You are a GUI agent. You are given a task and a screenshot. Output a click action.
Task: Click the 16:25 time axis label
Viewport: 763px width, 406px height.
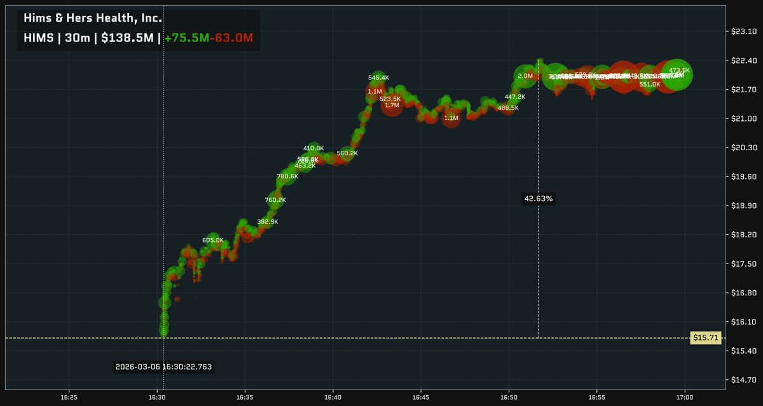coord(69,396)
